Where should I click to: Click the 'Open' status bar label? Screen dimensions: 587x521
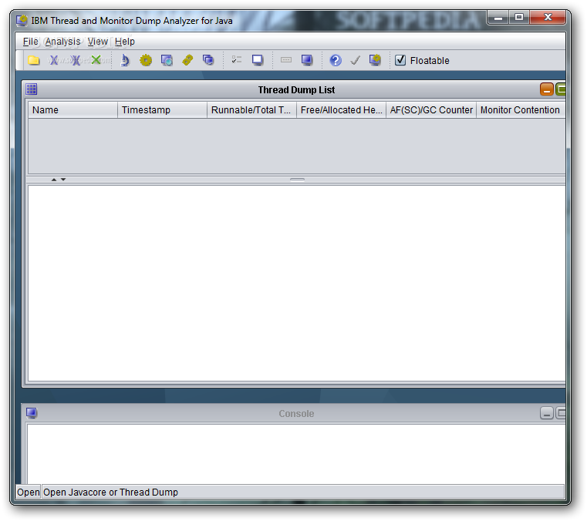click(x=28, y=492)
